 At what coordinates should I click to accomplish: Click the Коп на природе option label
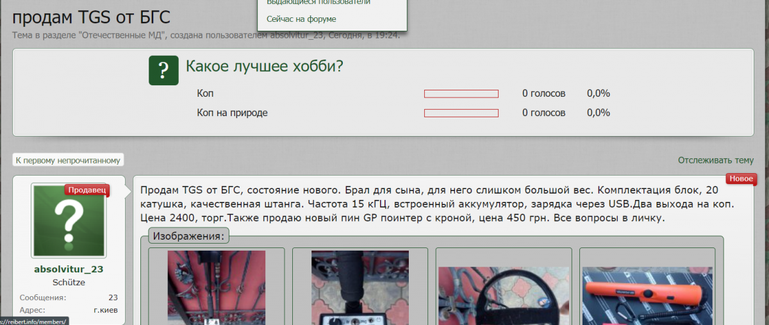click(x=233, y=113)
